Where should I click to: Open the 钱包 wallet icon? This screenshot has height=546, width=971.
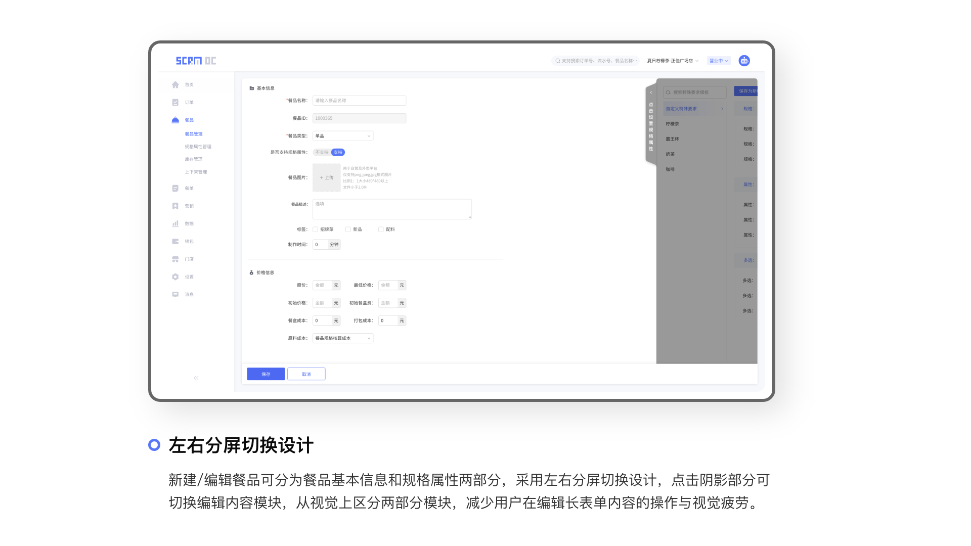[x=175, y=242]
